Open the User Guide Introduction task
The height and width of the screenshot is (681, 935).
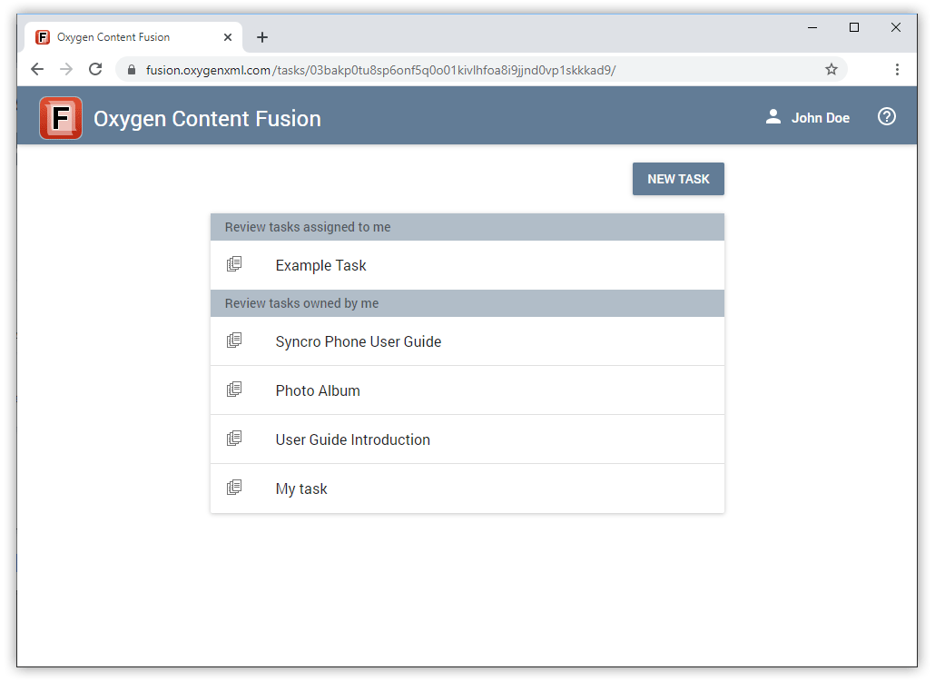(x=467, y=439)
